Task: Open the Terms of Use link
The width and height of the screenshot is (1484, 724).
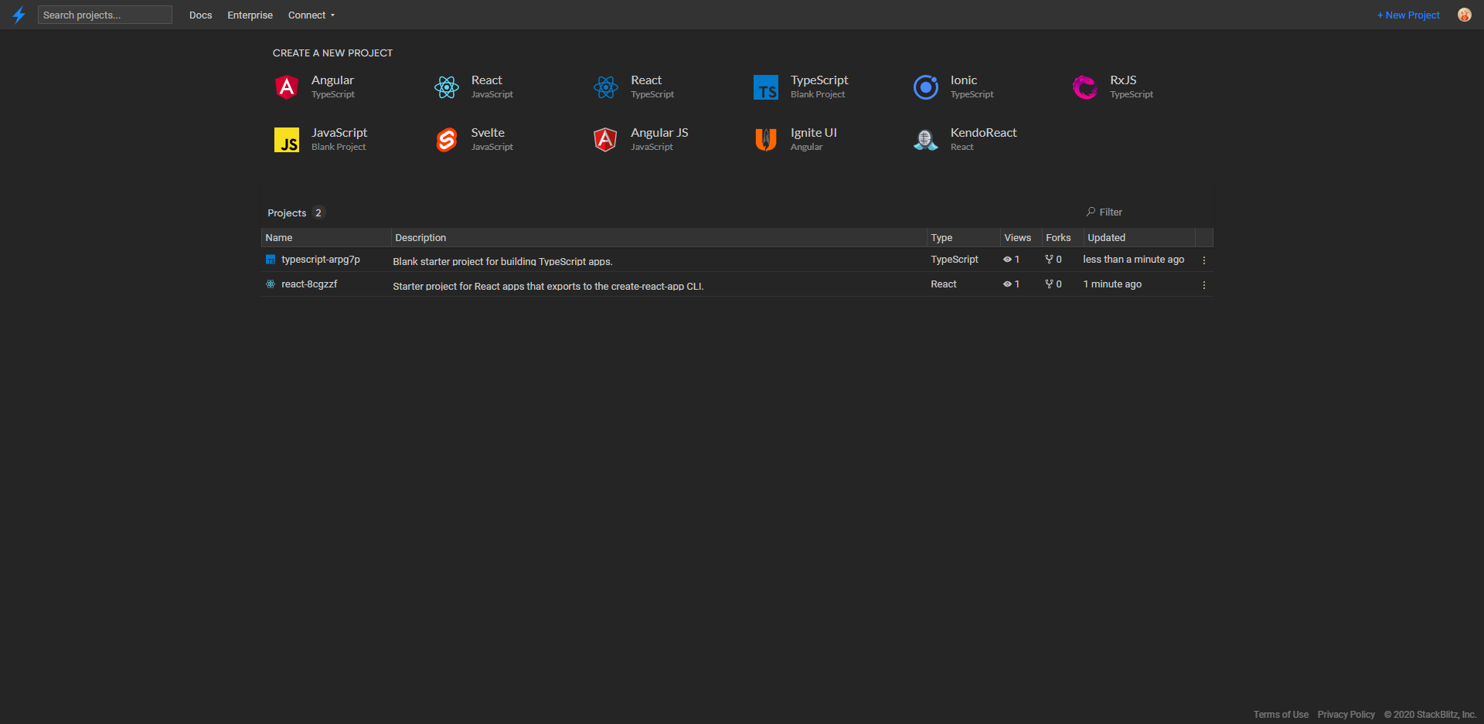Action: click(1281, 715)
